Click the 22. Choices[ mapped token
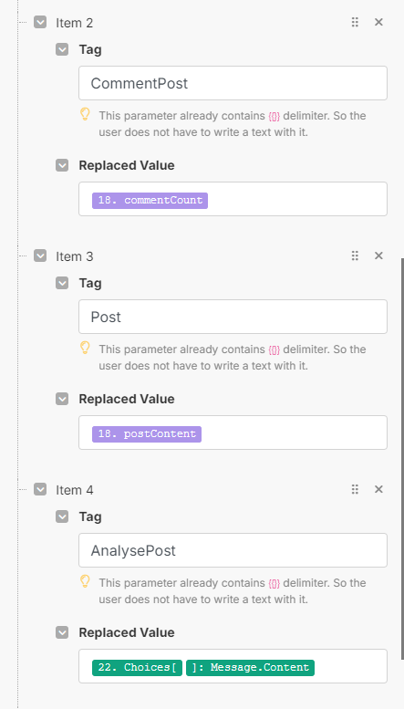The image size is (404, 709). pos(137,667)
